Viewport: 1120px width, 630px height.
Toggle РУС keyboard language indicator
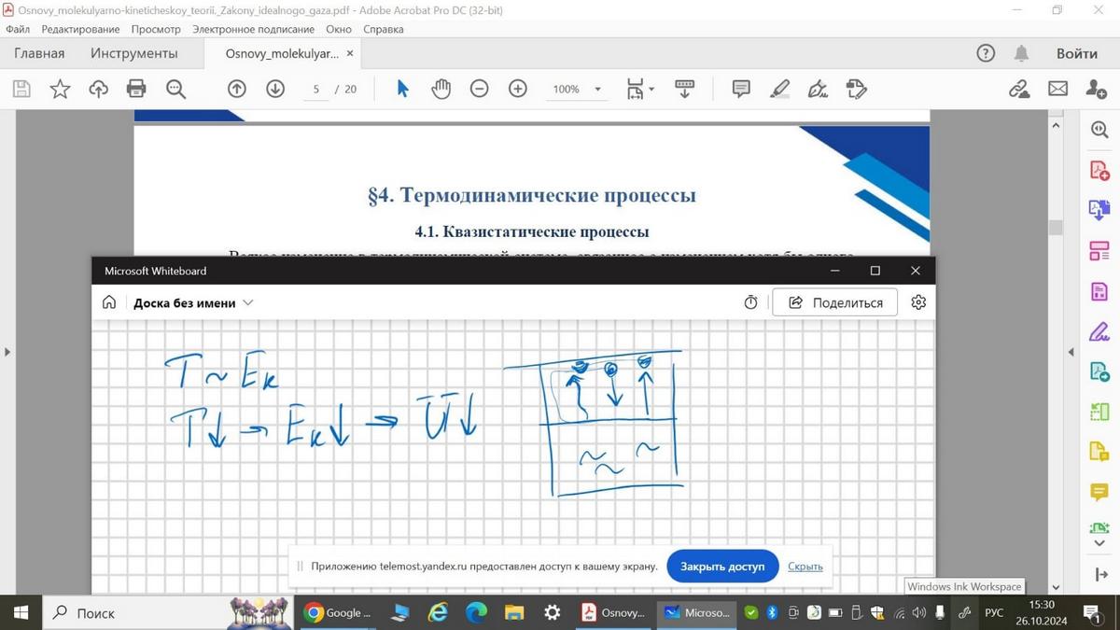coord(994,613)
